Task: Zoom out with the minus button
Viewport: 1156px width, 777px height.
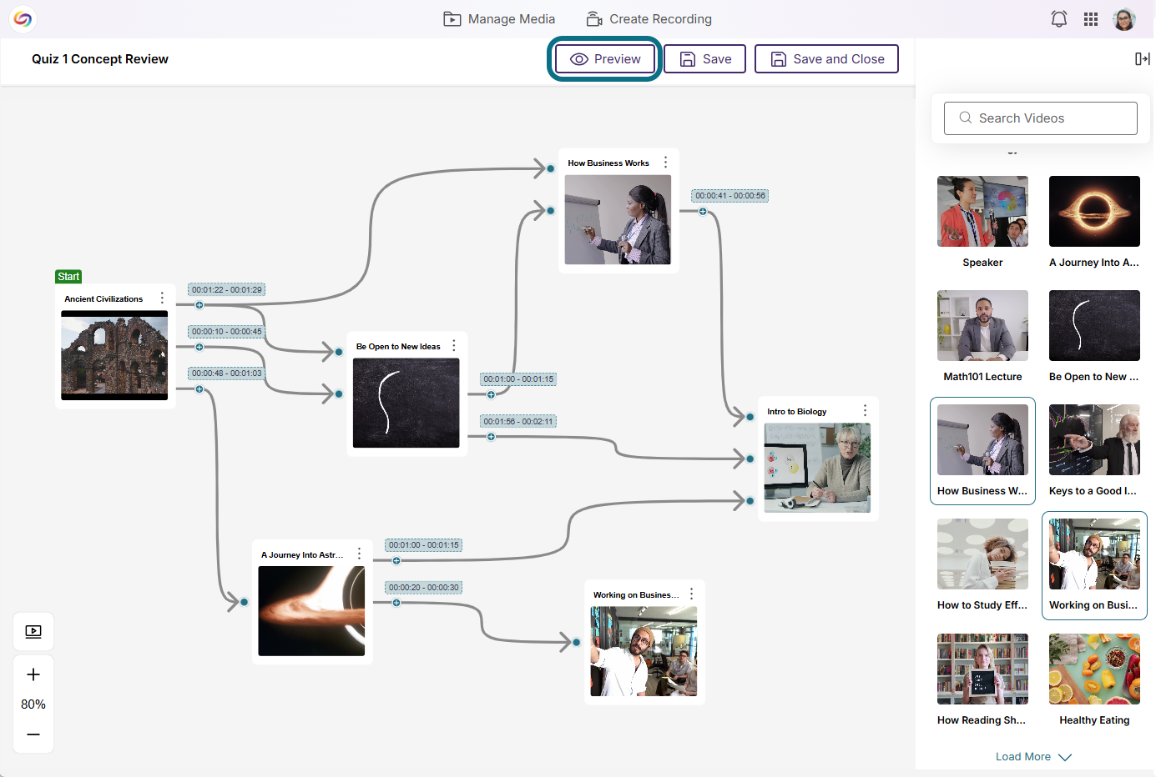Action: coord(33,734)
